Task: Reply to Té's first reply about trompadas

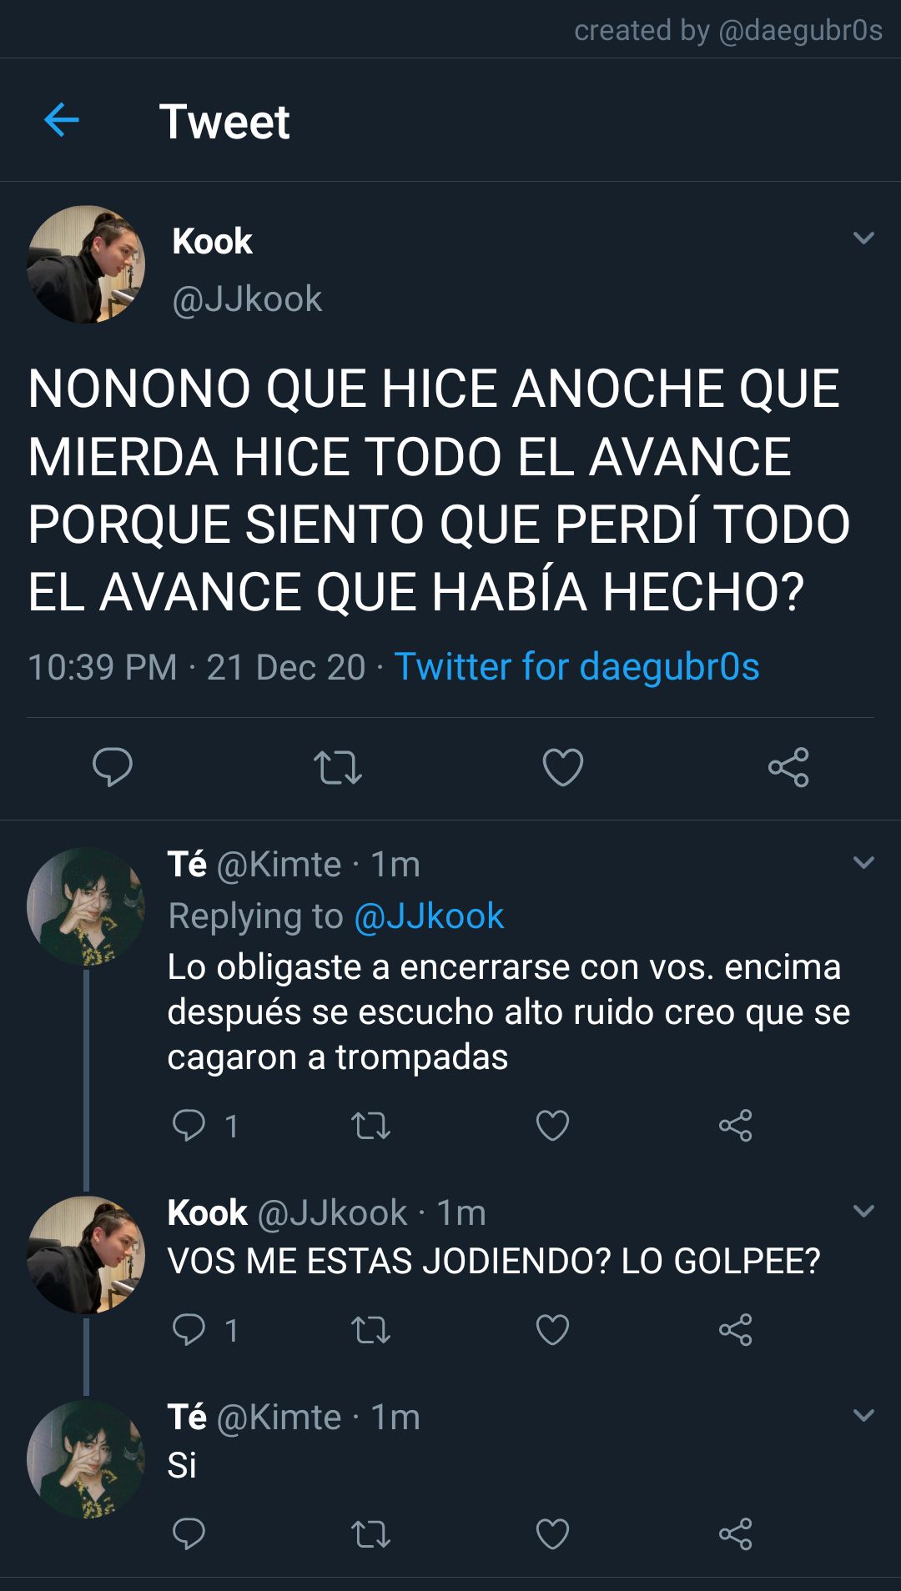Action: (x=189, y=1125)
